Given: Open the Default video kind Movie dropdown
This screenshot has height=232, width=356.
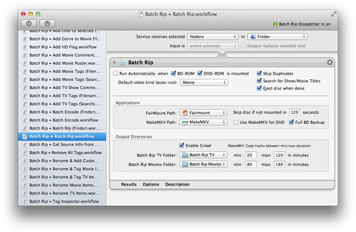Looking at the screenshot, I should (x=204, y=82).
